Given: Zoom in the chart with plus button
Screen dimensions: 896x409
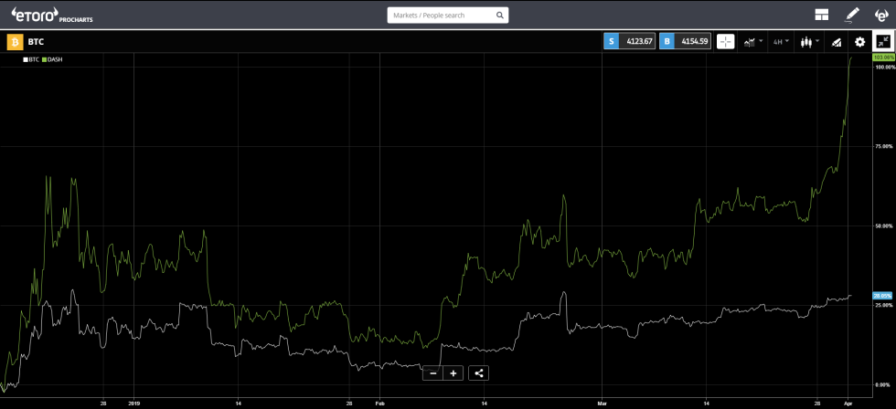Looking at the screenshot, I should click(x=453, y=372).
